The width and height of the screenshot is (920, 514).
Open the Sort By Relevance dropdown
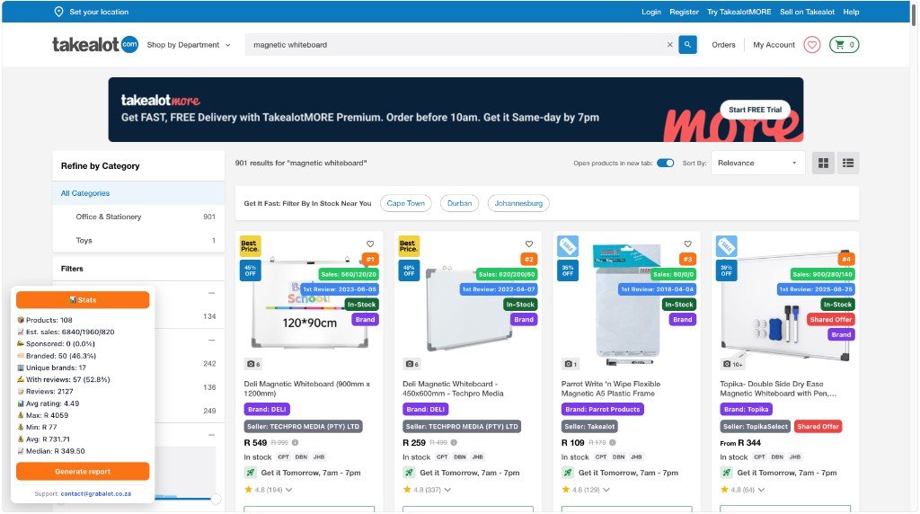757,164
